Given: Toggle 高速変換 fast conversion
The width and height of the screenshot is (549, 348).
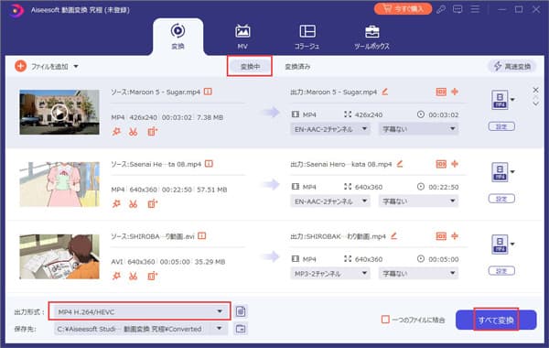Looking at the screenshot, I should (x=511, y=66).
